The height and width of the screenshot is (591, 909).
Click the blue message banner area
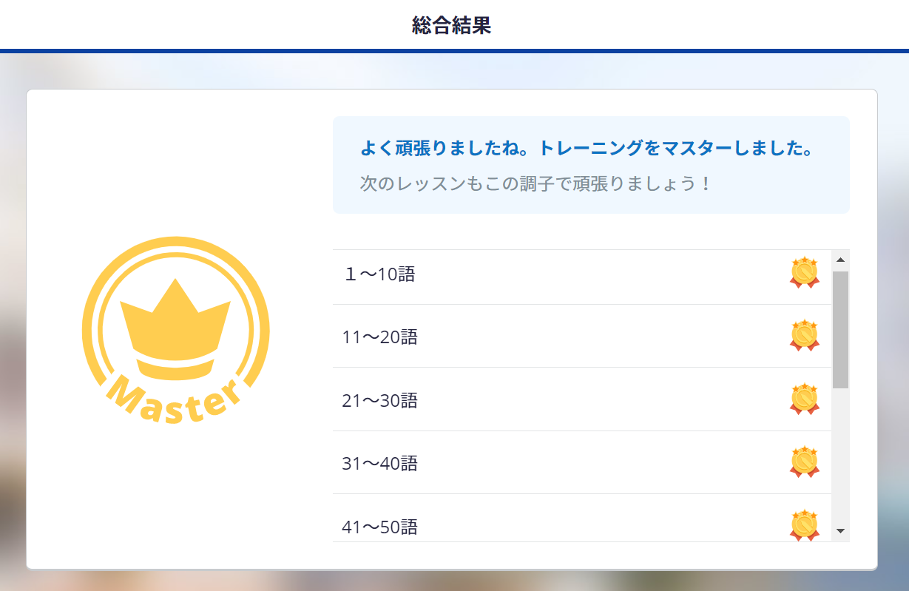click(591, 164)
